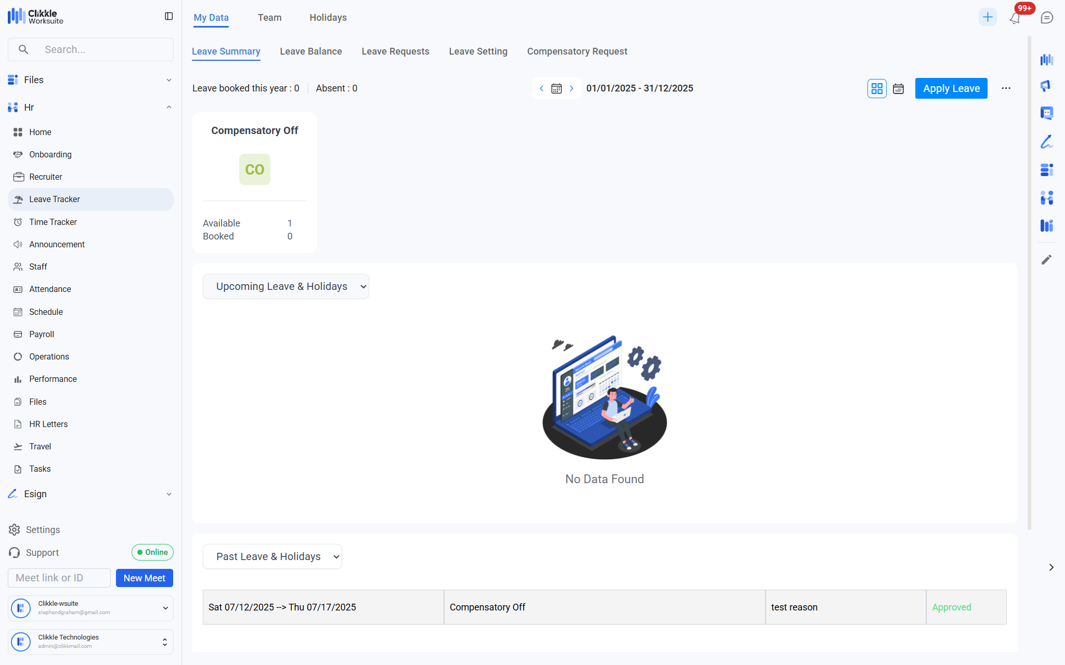Click the blue plus add icon
Image resolution: width=1065 pixels, height=665 pixels.
988,17
